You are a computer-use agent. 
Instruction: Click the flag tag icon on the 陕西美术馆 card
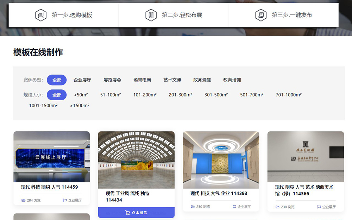click(x=319, y=207)
